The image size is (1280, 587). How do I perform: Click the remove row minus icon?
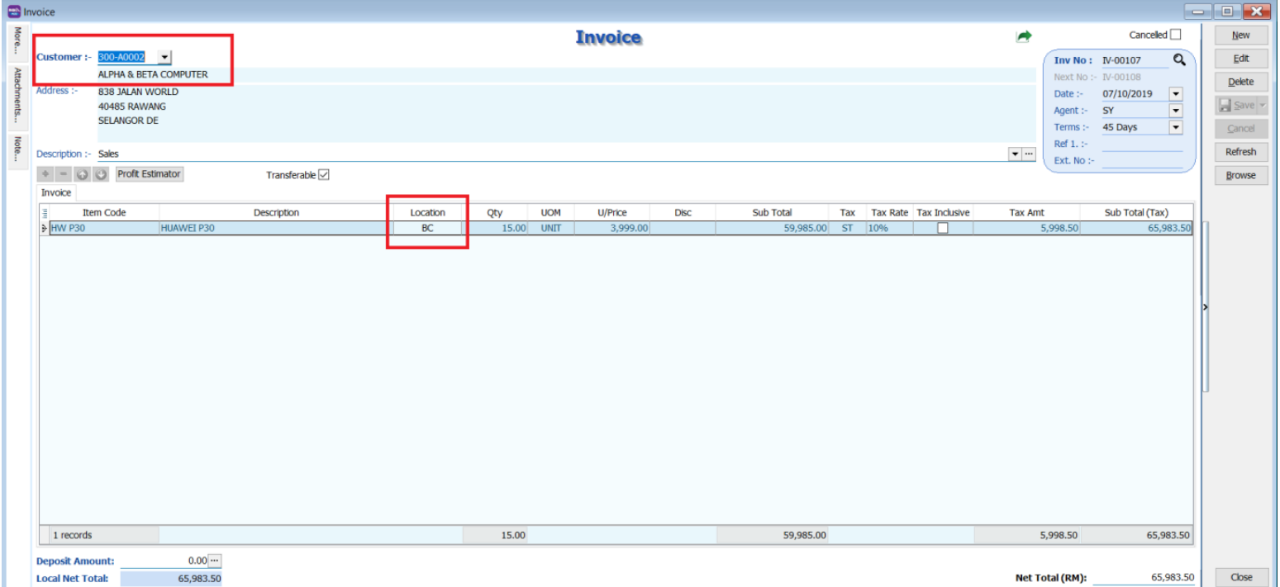tap(64, 175)
